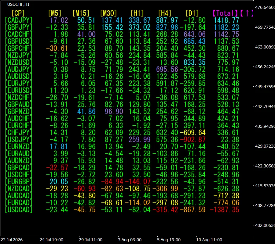Click the orange GBPCHF M5 value -30.61
This screenshot has width=275, height=244.
pos(57,48)
